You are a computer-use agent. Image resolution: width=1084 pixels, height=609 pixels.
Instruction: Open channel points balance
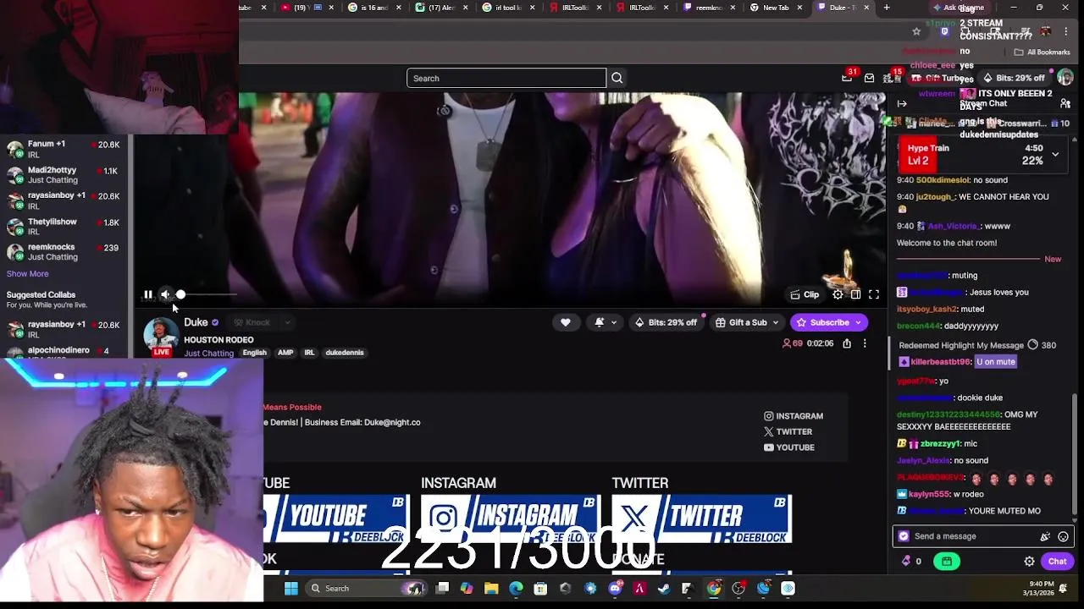coord(912,561)
